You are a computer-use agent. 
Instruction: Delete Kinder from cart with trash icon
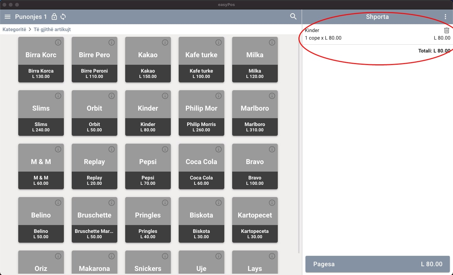pos(446,30)
